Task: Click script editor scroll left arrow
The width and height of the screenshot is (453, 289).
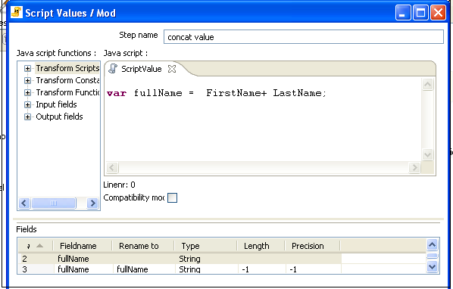Action: (x=112, y=167)
